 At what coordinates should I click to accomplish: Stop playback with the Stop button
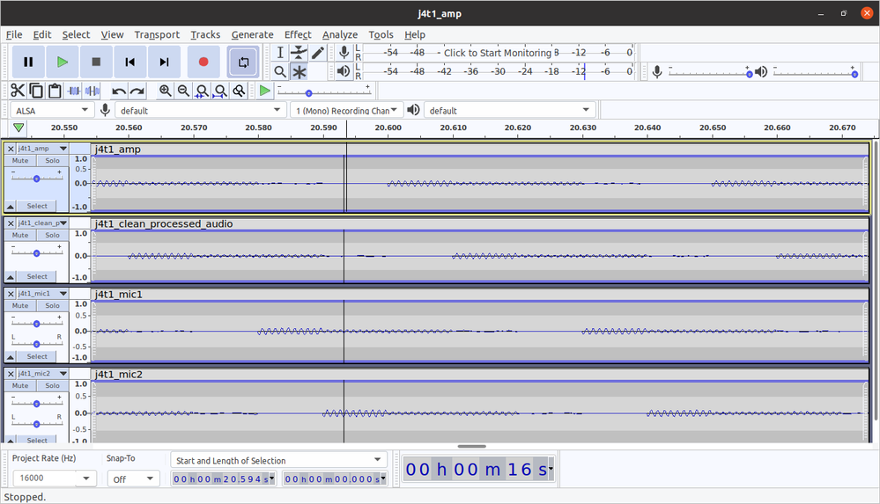pos(96,62)
